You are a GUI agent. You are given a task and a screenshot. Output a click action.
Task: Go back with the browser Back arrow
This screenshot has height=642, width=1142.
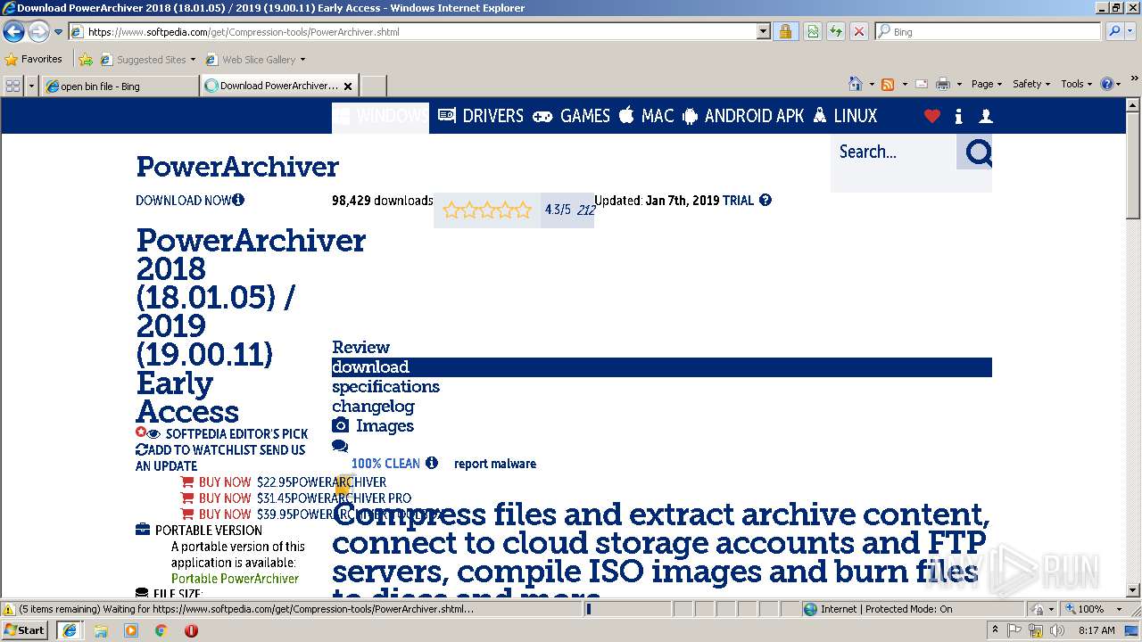pyautogui.click(x=13, y=32)
